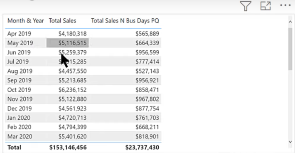Select the $6,236,152 sales value for Oct 2019
295x153 pixels.
[72, 90]
